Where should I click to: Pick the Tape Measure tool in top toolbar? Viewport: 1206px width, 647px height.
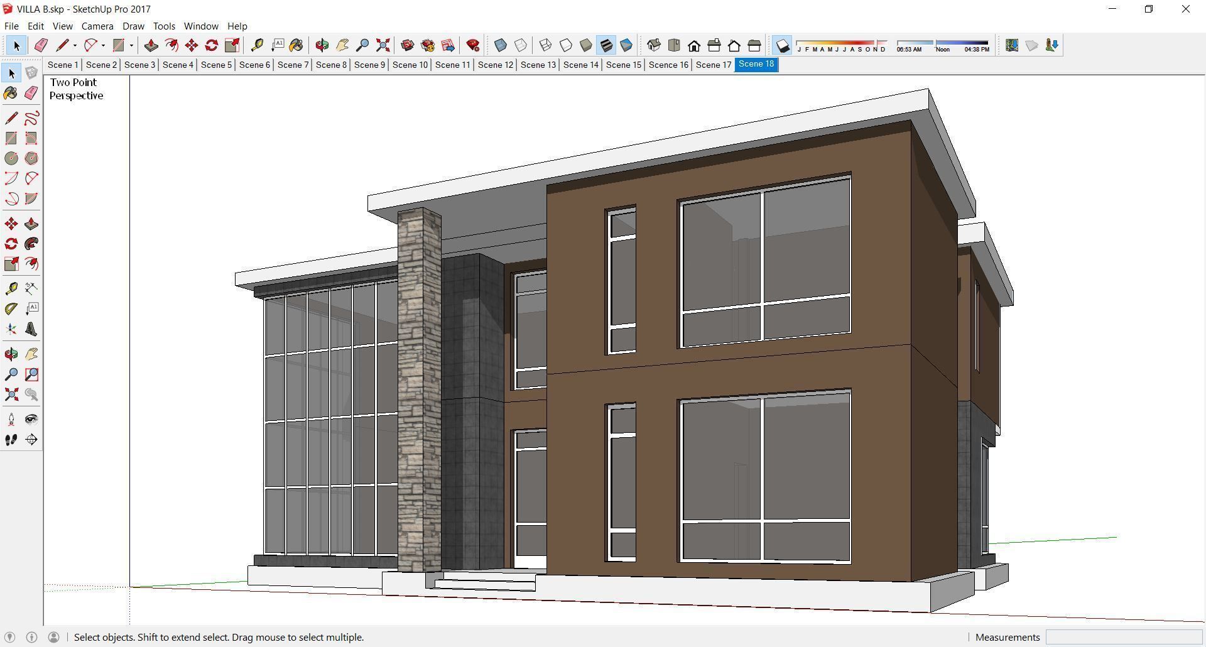[257, 45]
